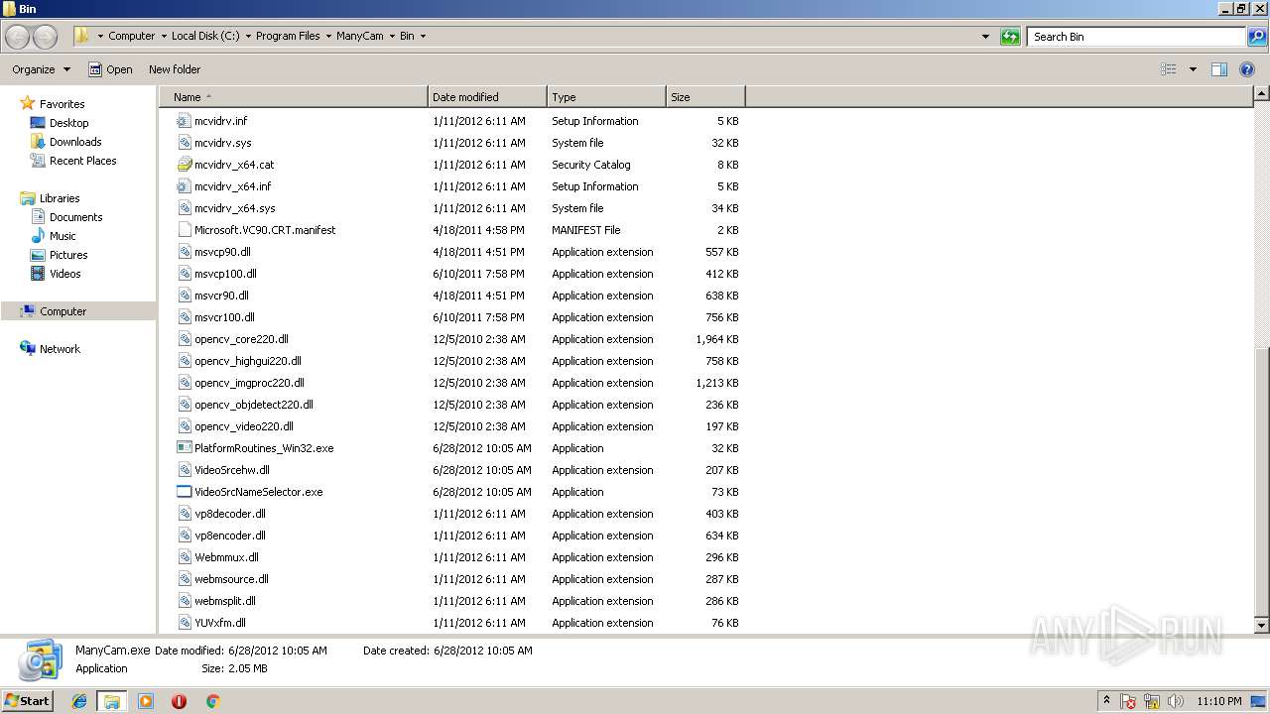Show hidden system tray icons
The width and height of the screenshot is (1270, 714).
tap(1107, 701)
